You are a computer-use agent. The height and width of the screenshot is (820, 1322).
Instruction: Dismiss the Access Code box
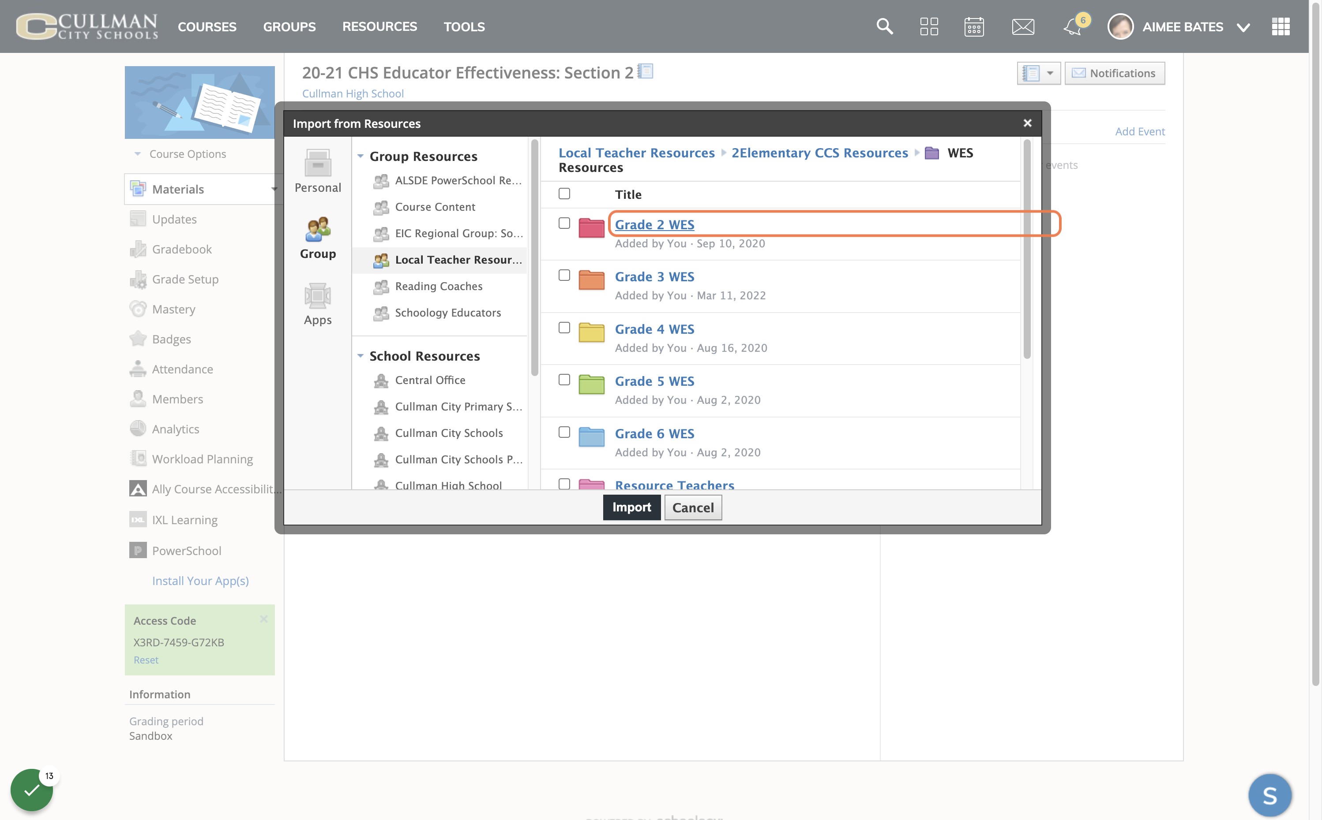264,619
